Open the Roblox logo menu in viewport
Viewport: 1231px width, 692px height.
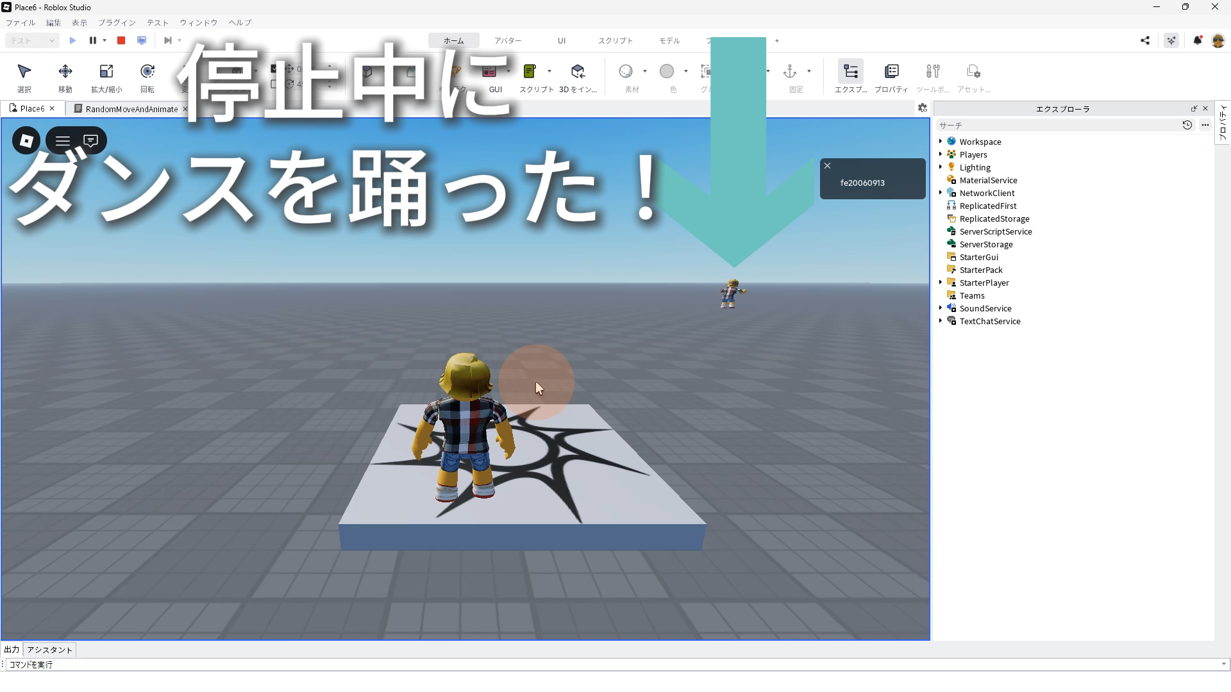[x=26, y=141]
